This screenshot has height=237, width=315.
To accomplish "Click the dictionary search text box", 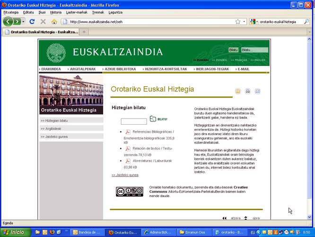I will (134, 121).
